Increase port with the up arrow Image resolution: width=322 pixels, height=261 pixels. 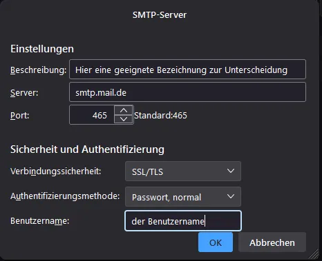(124, 110)
